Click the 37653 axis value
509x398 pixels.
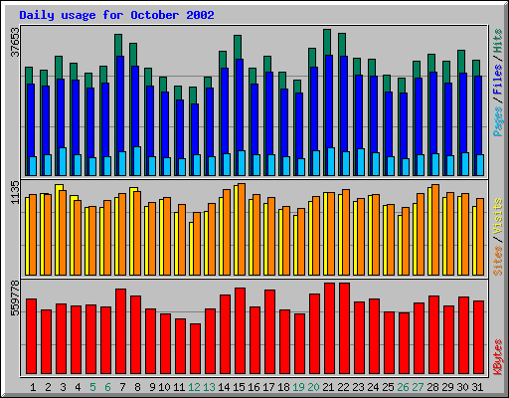tap(15, 42)
